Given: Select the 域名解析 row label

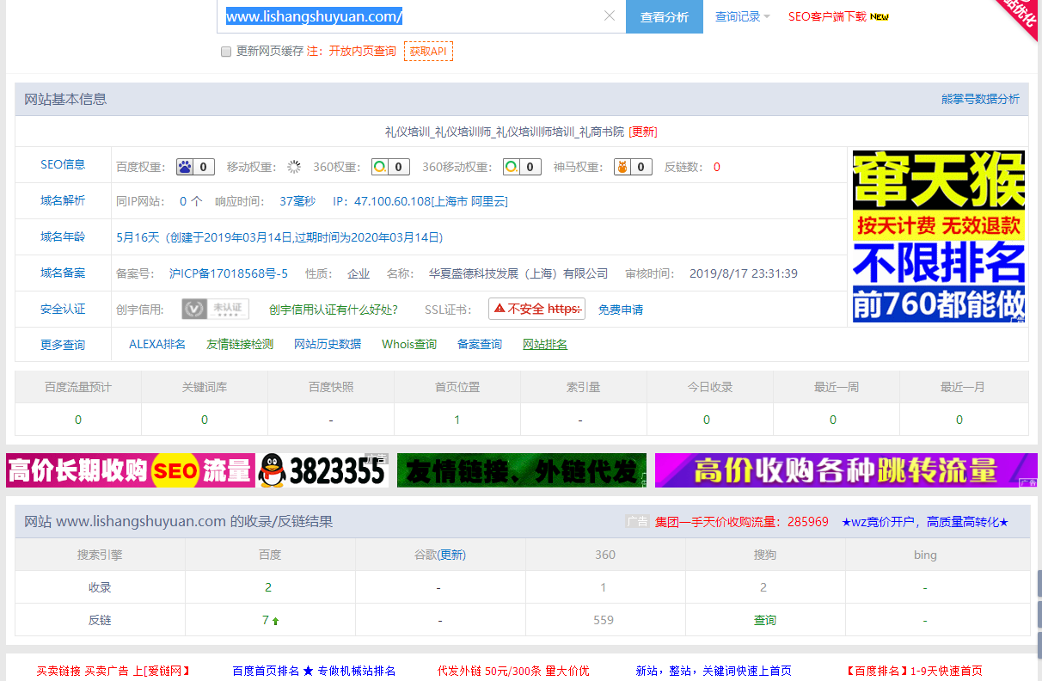Looking at the screenshot, I should [63, 200].
